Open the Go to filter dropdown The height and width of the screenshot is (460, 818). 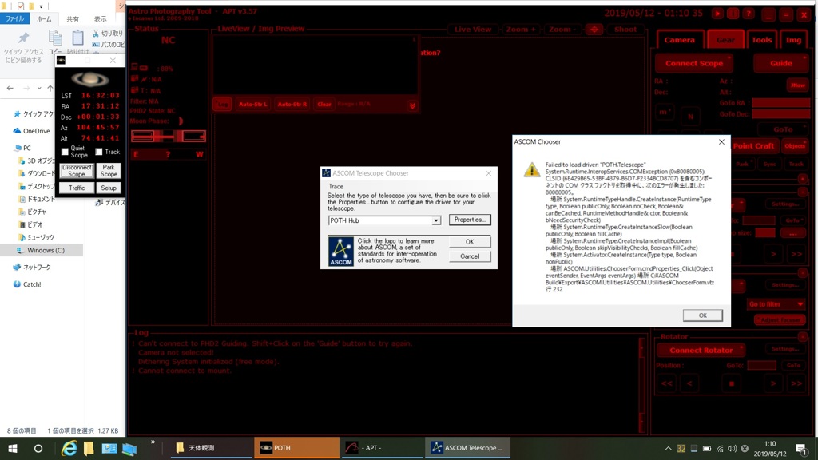click(776, 304)
